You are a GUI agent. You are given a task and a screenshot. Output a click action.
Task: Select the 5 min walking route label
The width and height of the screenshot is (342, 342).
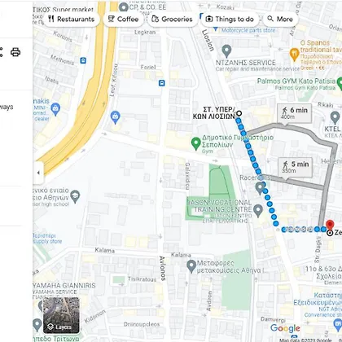coord(296,167)
